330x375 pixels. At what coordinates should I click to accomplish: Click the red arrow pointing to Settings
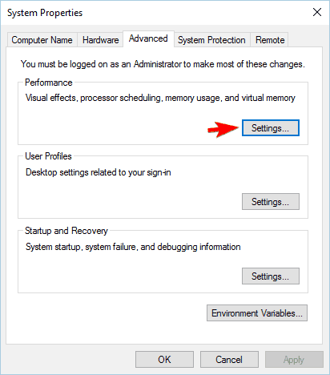[223, 129]
